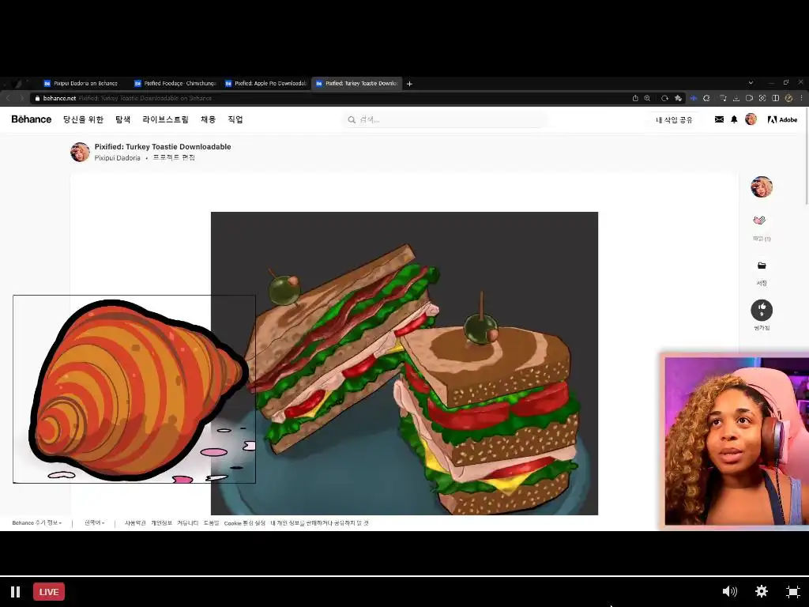Toggle the browser side panel icon
809x607 pixels.
[x=776, y=98]
